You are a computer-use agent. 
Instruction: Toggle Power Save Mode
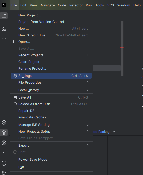[51, 159]
